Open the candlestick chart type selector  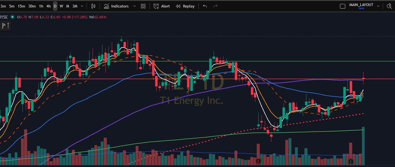coord(93,6)
